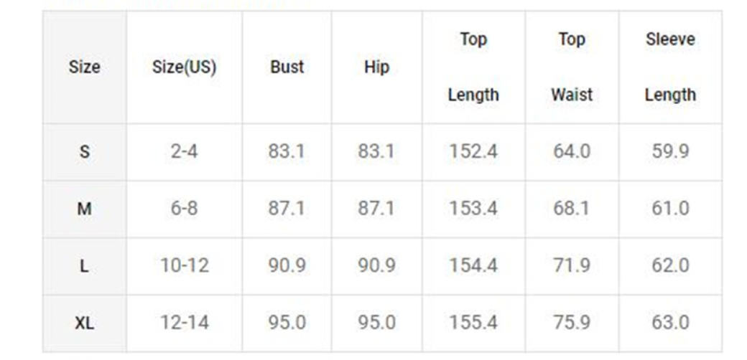747x360 pixels.
Task: Click the Bust column header
Action: coord(287,67)
